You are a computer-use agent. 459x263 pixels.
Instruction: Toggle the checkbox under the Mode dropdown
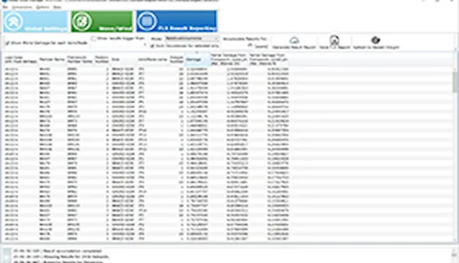(x=152, y=46)
